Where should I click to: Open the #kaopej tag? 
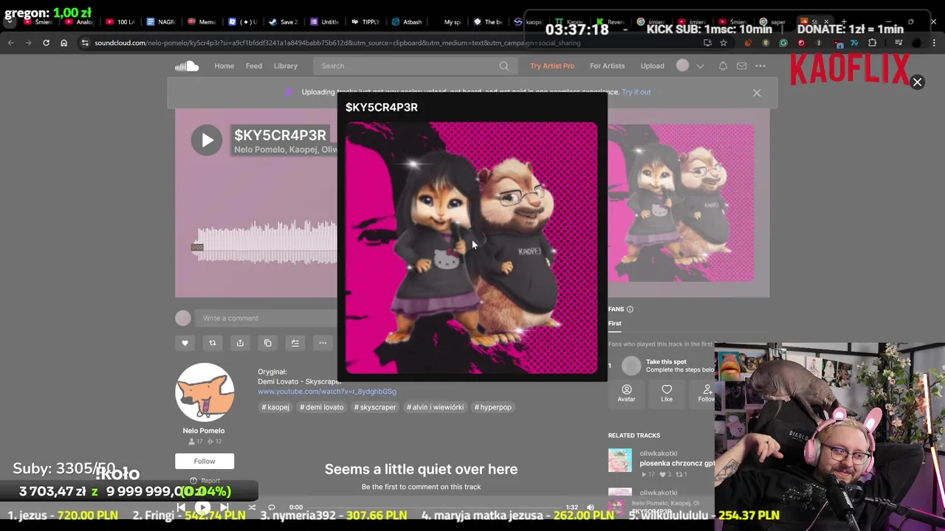point(275,407)
